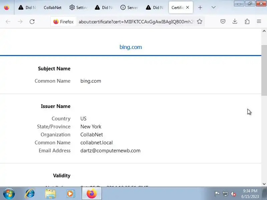267x200 pixels.
Task: Click email address dartz@computernewb.com
Action: pyautogui.click(x=110, y=151)
